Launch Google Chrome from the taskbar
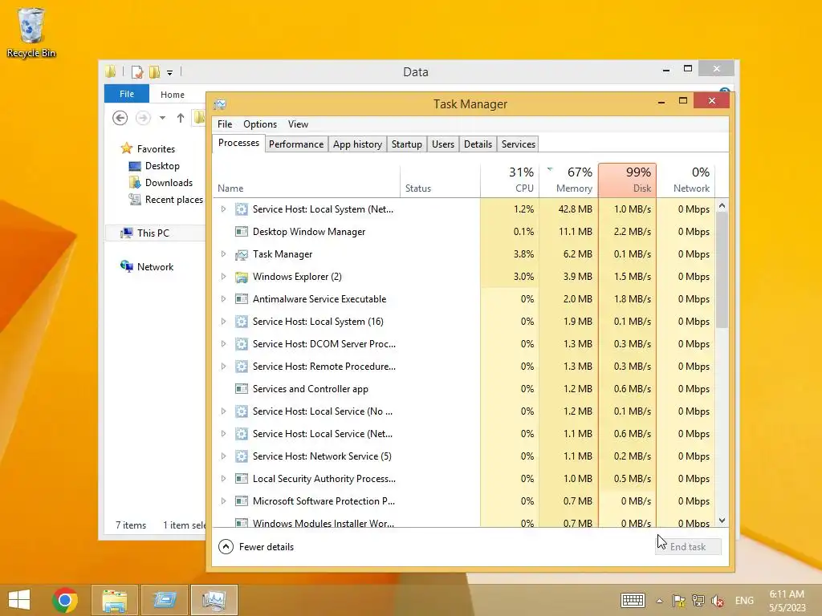This screenshot has height=616, width=822. [x=65, y=600]
